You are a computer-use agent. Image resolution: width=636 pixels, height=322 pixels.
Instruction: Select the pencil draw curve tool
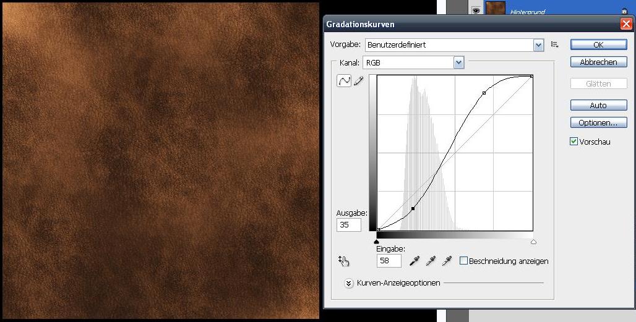[359, 81]
